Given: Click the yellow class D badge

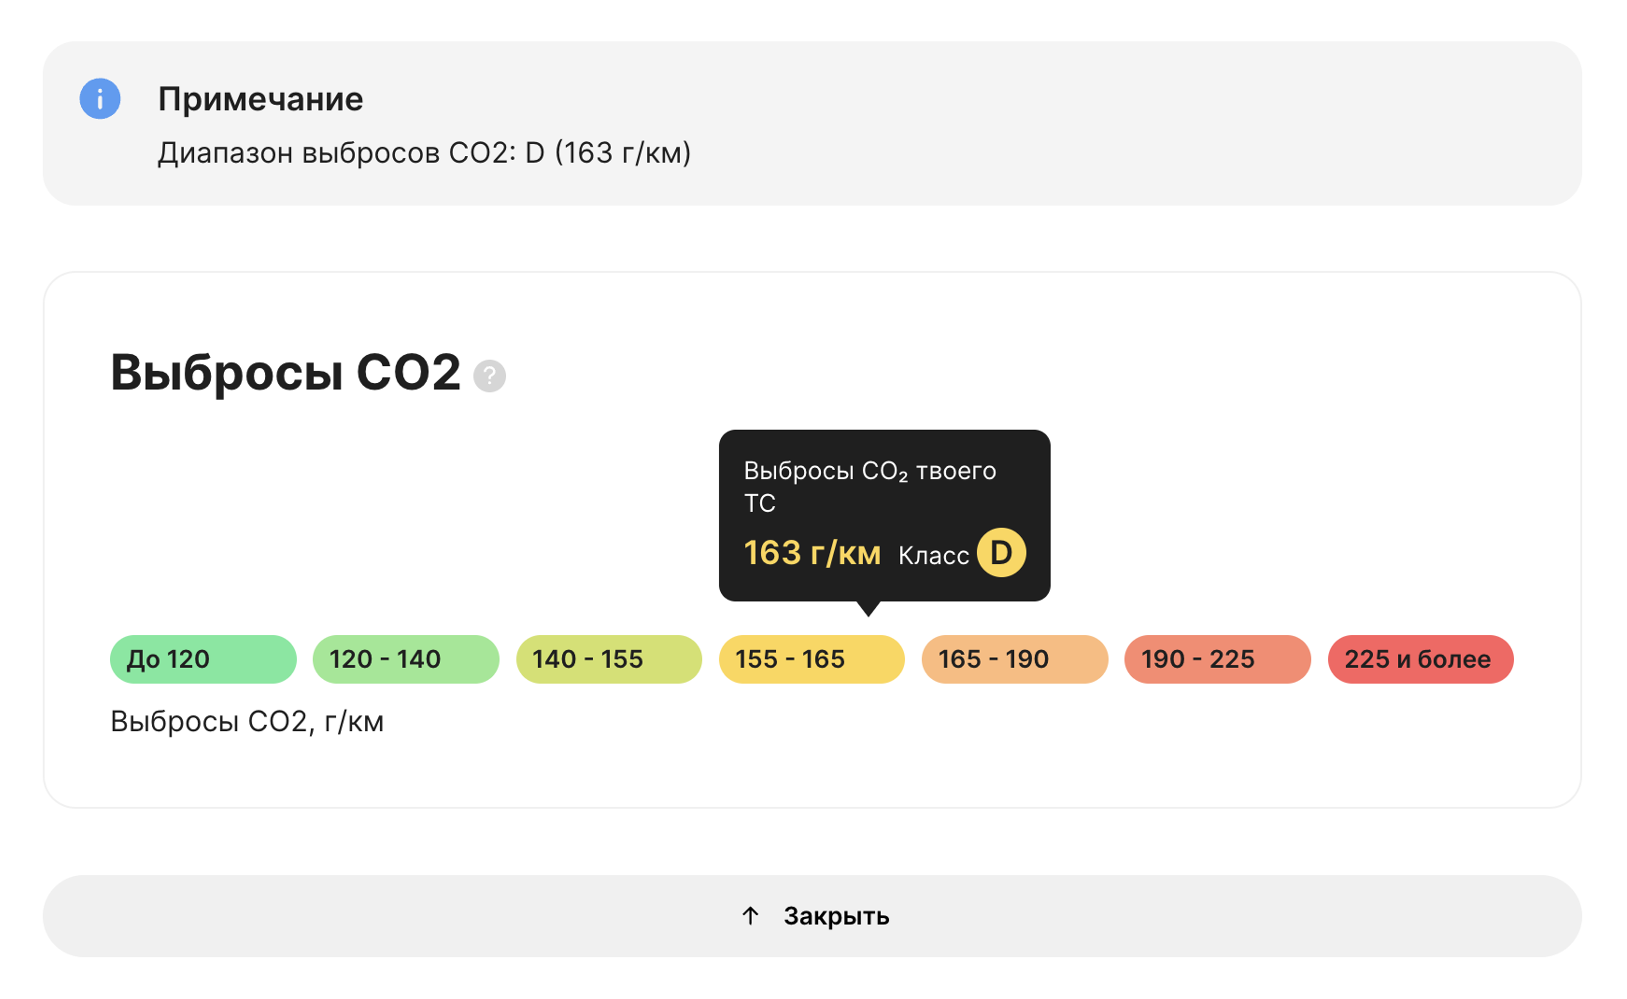Looking at the screenshot, I should point(1000,552).
